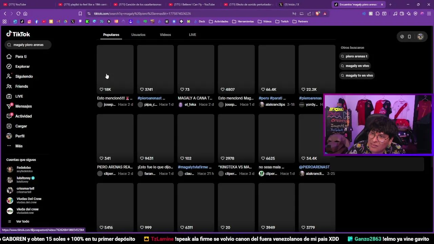This screenshot has width=434, height=244.
Task: Click the share icon in address bar
Action: click(309, 14)
